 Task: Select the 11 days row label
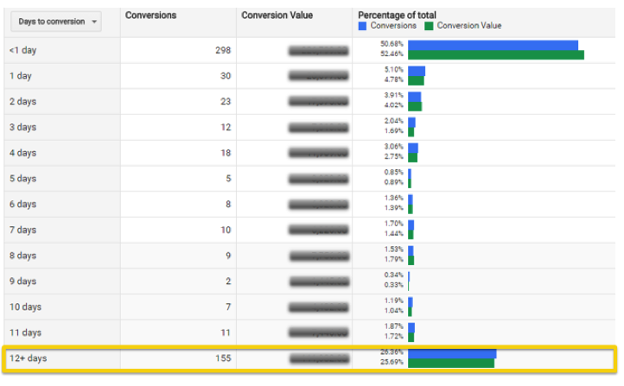coord(25,332)
